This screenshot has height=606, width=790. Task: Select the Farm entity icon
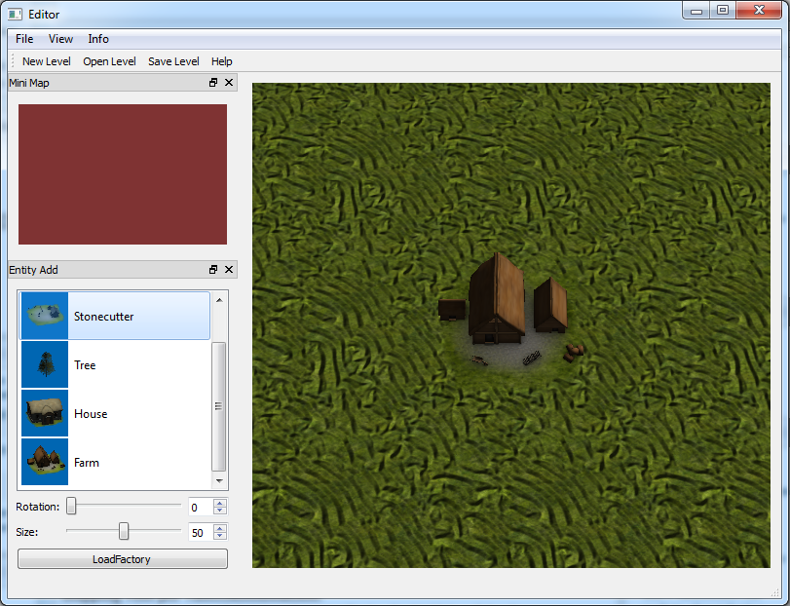point(45,462)
